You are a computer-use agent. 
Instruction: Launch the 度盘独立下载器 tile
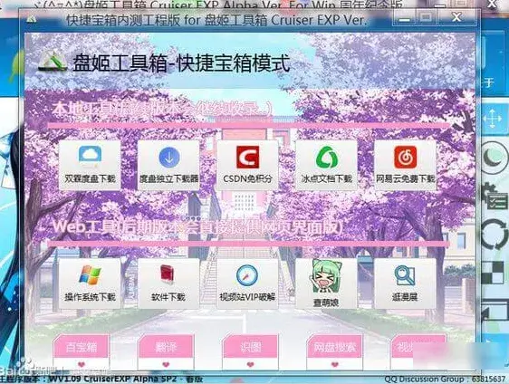coord(168,165)
